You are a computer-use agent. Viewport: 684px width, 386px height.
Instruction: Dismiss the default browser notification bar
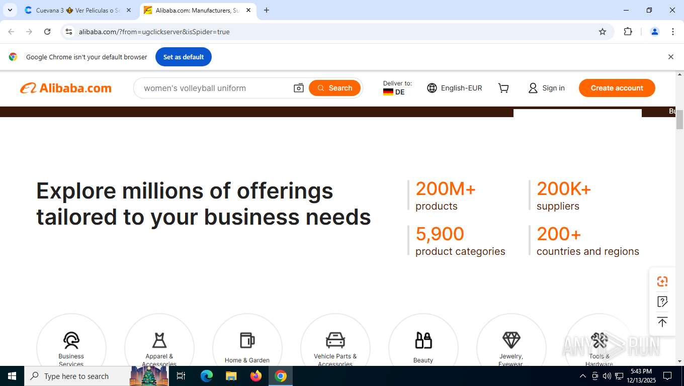tap(670, 57)
